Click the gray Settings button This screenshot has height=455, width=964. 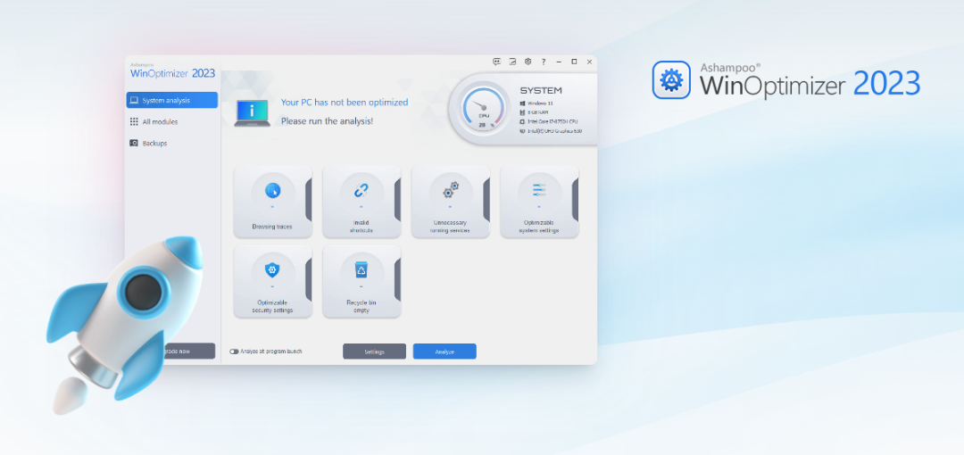pyautogui.click(x=374, y=352)
